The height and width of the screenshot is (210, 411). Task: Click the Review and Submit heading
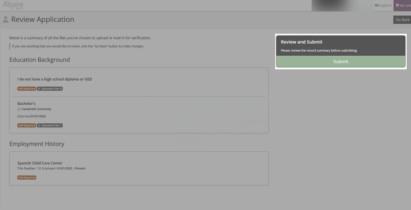pos(302,42)
